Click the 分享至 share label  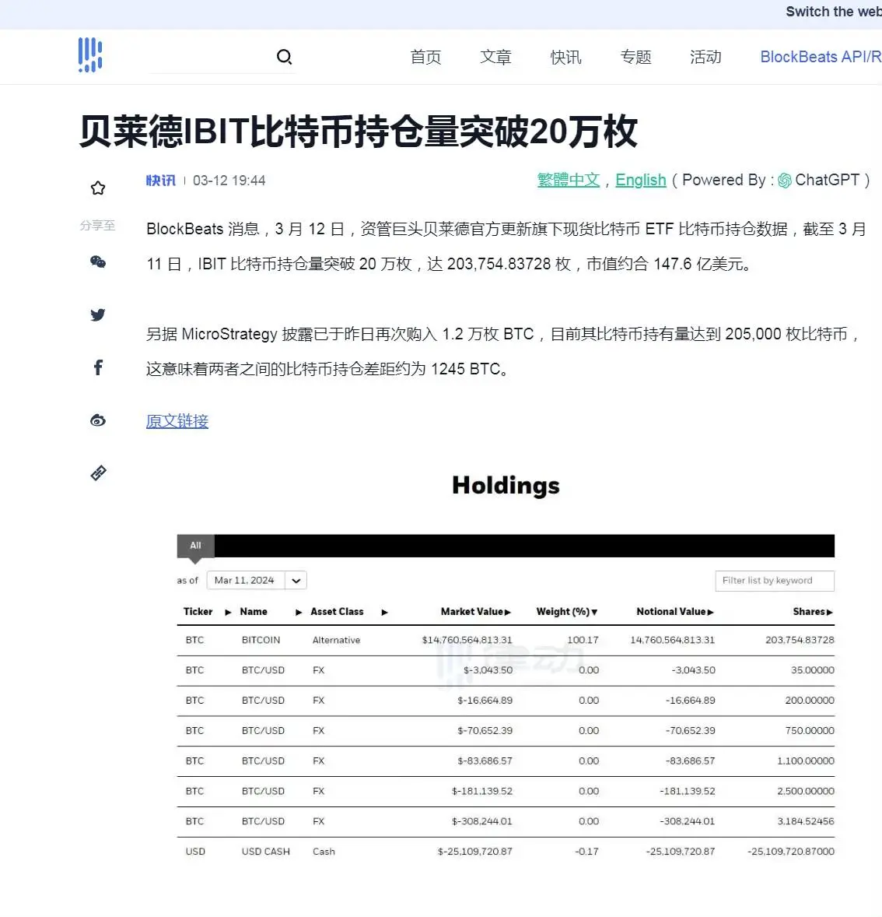pos(97,225)
